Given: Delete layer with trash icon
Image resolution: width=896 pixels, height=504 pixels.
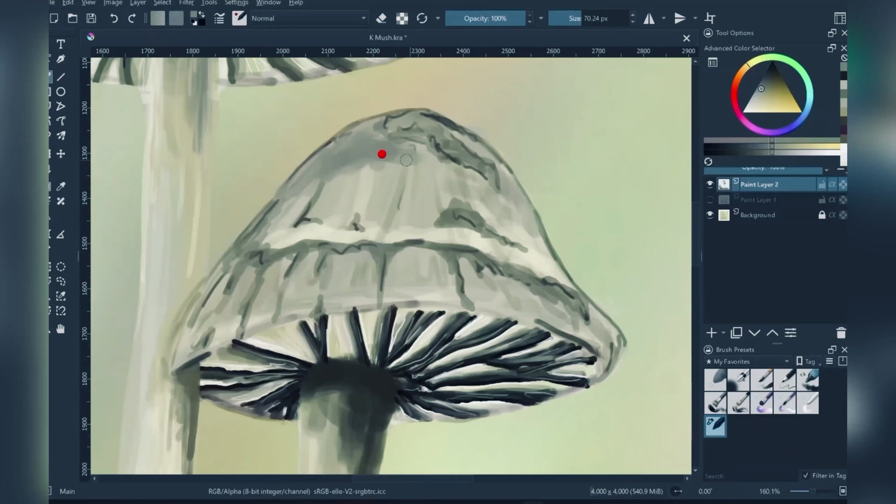Looking at the screenshot, I should pyautogui.click(x=841, y=333).
